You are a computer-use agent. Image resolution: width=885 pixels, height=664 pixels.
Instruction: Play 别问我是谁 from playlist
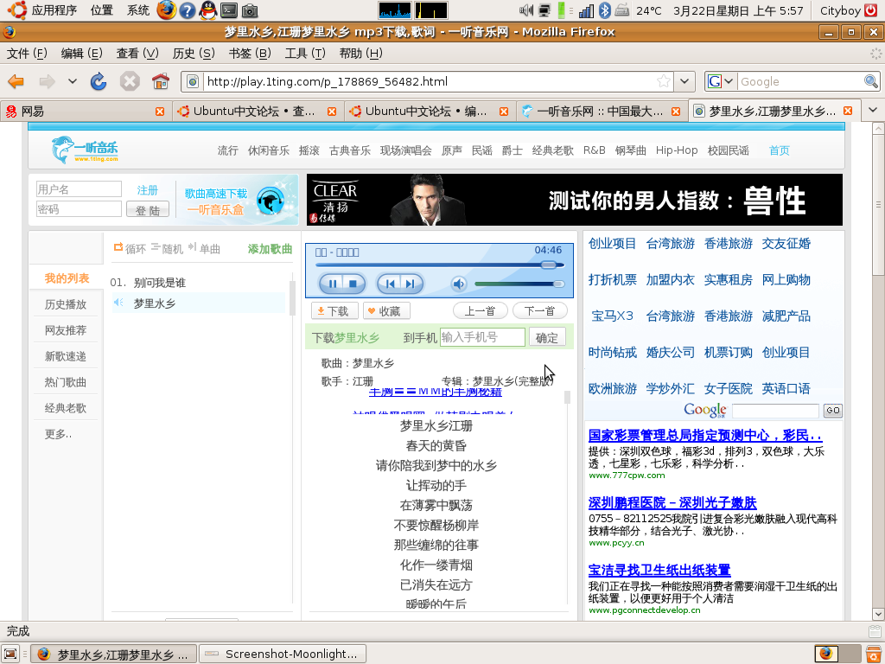click(160, 283)
